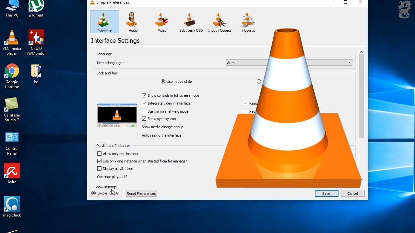Launch µTorrent from the desktop

coord(36,9)
